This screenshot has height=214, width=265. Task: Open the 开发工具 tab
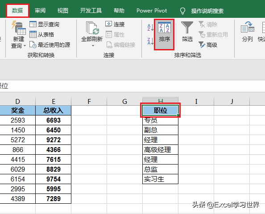tap(91, 11)
